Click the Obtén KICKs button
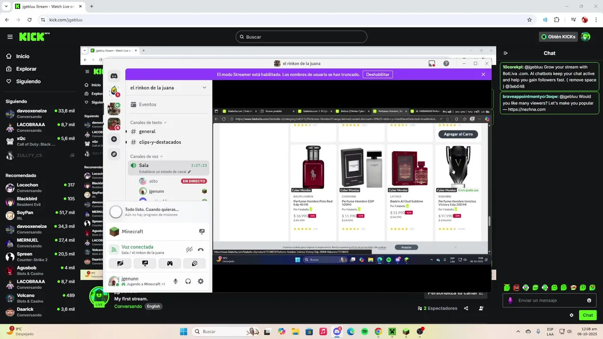This screenshot has width=603, height=339. point(558,37)
